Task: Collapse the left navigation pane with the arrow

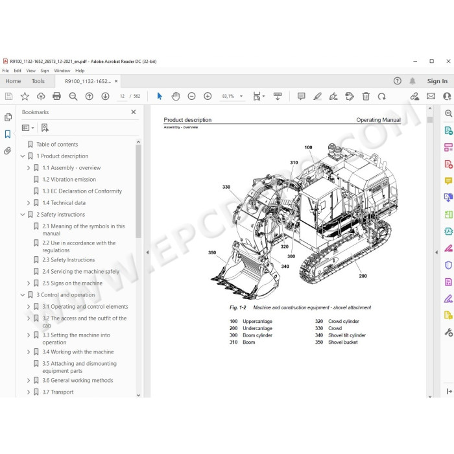Action: (x=147, y=252)
